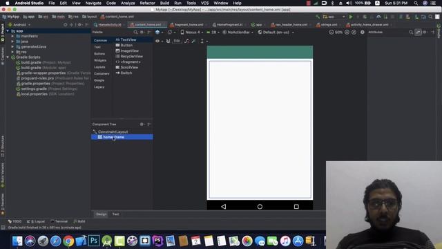
Task: Open NoActionBar theme dropdown
Action: coord(238,33)
